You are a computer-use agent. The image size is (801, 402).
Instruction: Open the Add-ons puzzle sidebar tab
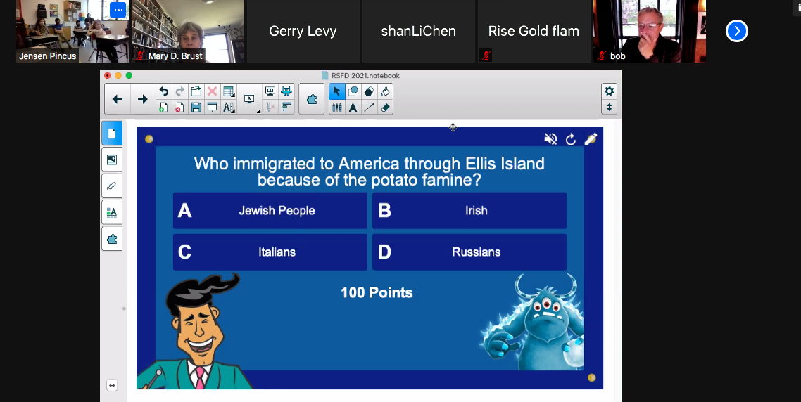[112, 239]
